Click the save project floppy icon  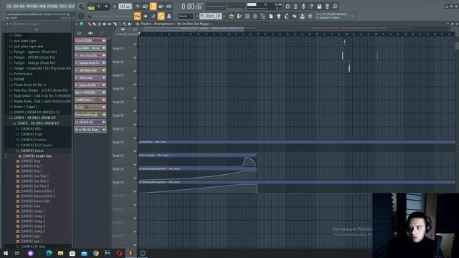319,6
